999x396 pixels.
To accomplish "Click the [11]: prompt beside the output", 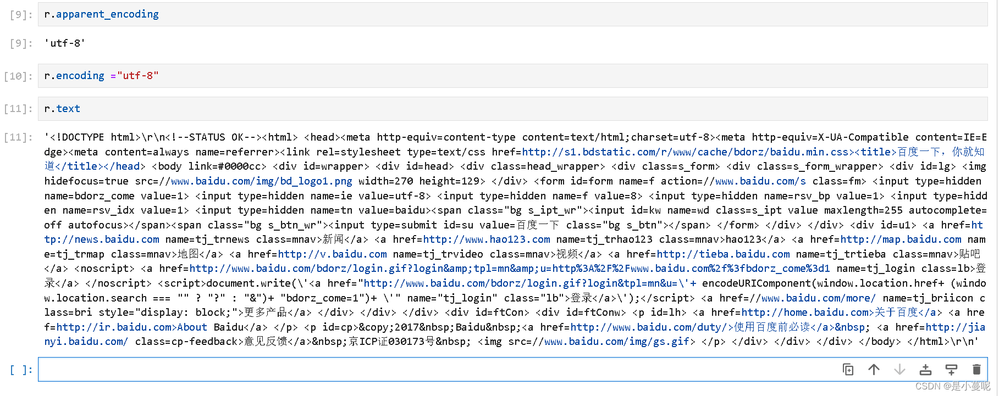I will tap(18, 137).
